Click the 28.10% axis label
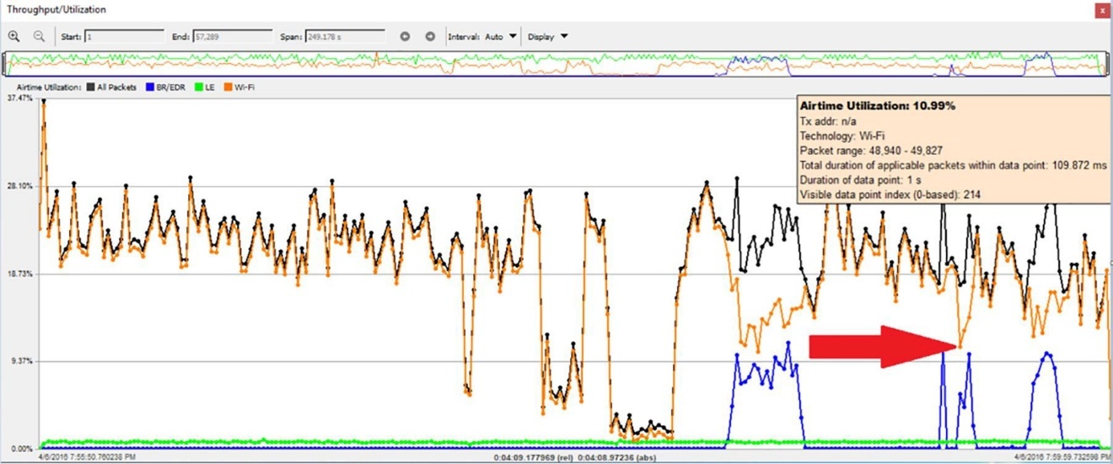The image size is (1113, 464). tap(19, 186)
